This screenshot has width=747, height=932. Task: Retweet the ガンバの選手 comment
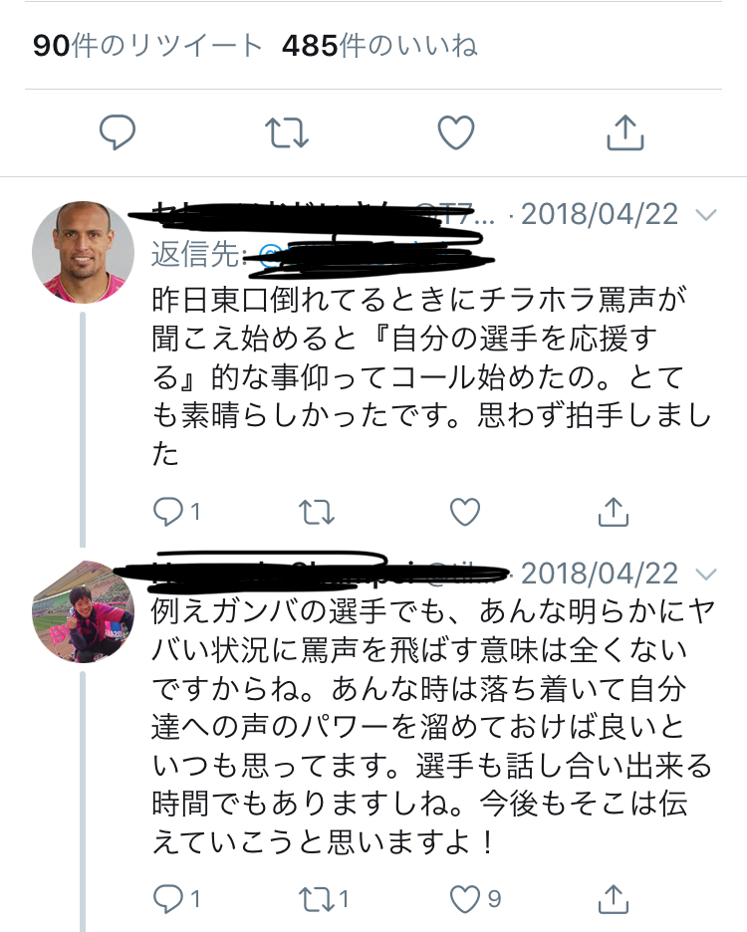[316, 899]
